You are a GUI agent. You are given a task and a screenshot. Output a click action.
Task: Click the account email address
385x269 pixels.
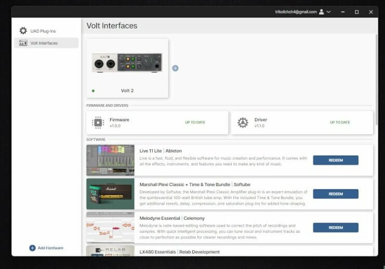[296, 12]
